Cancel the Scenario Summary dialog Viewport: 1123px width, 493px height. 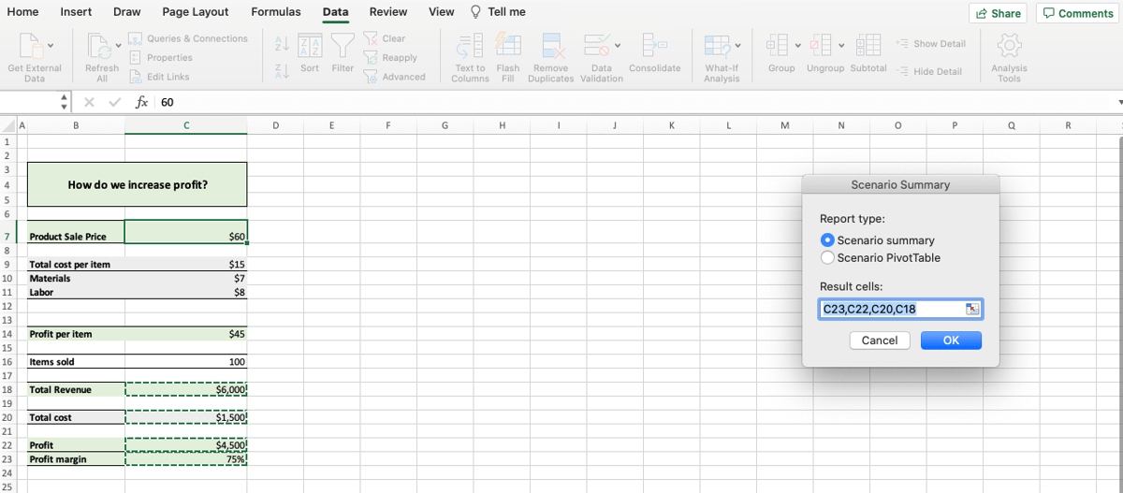880,341
